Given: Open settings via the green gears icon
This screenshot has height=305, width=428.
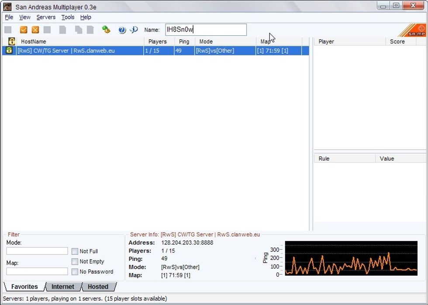Looking at the screenshot, I should [x=106, y=30].
